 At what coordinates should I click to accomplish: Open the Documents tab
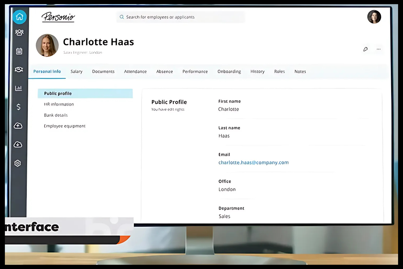[x=103, y=71]
